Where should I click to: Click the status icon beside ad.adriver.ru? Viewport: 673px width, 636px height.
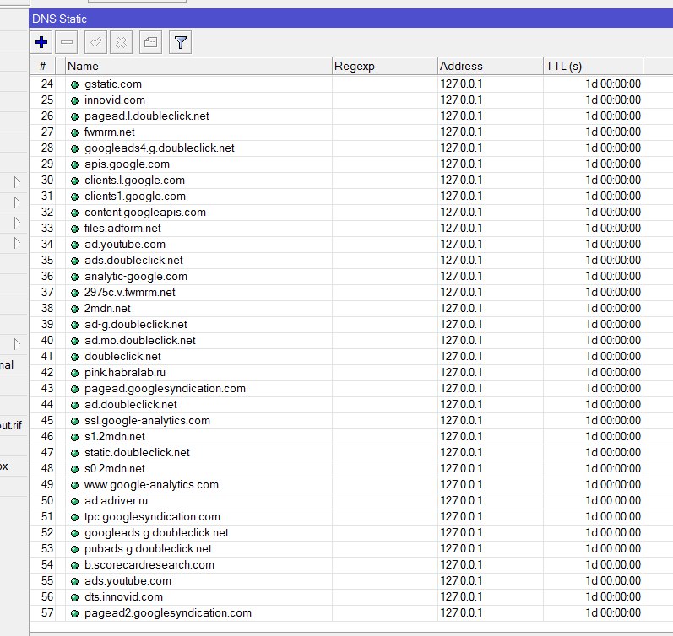[74, 501]
